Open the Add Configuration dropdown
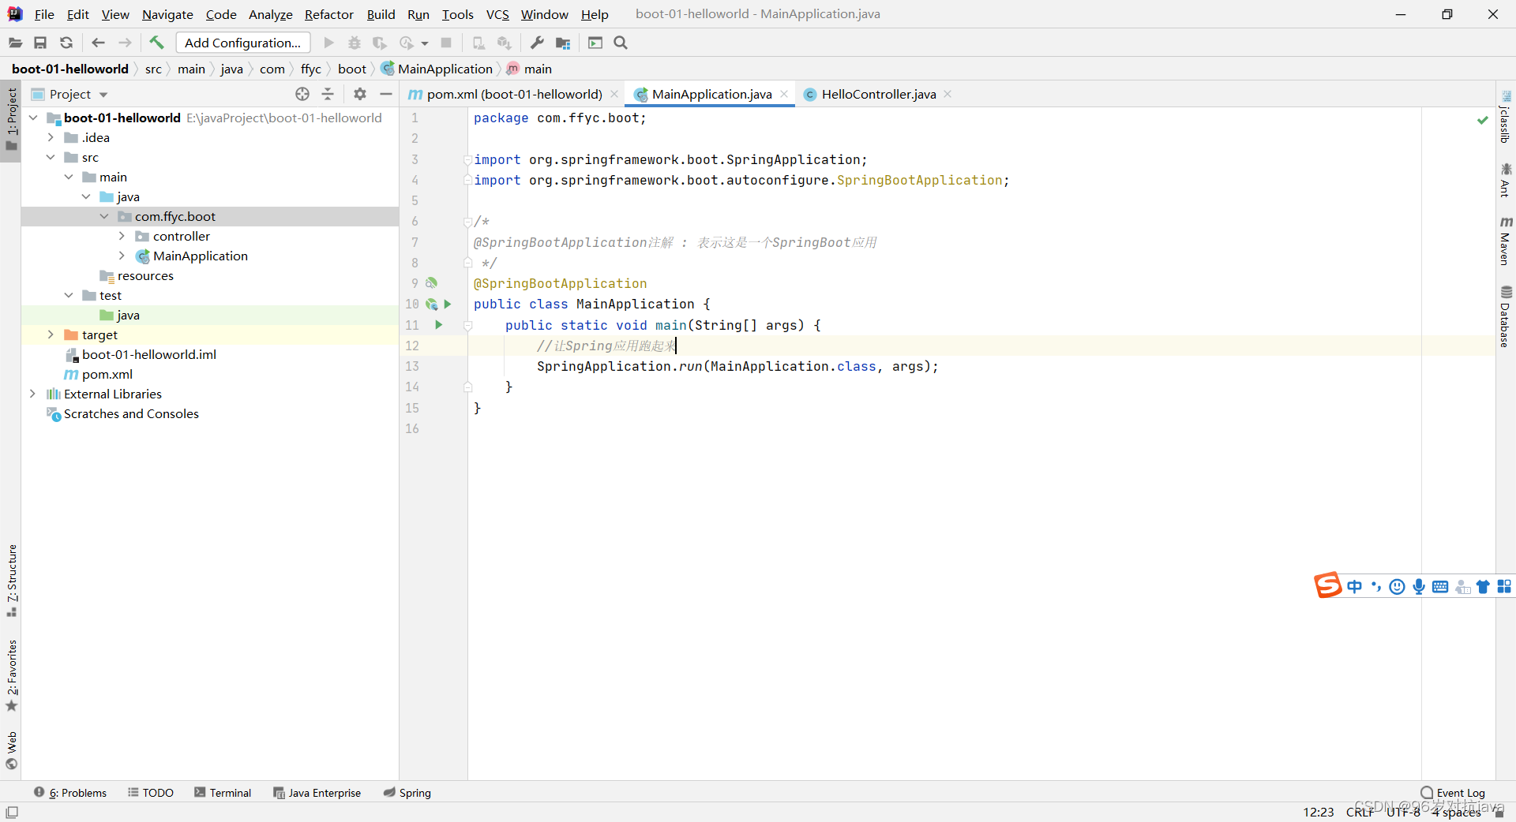Viewport: 1516px width, 822px height. [x=243, y=43]
